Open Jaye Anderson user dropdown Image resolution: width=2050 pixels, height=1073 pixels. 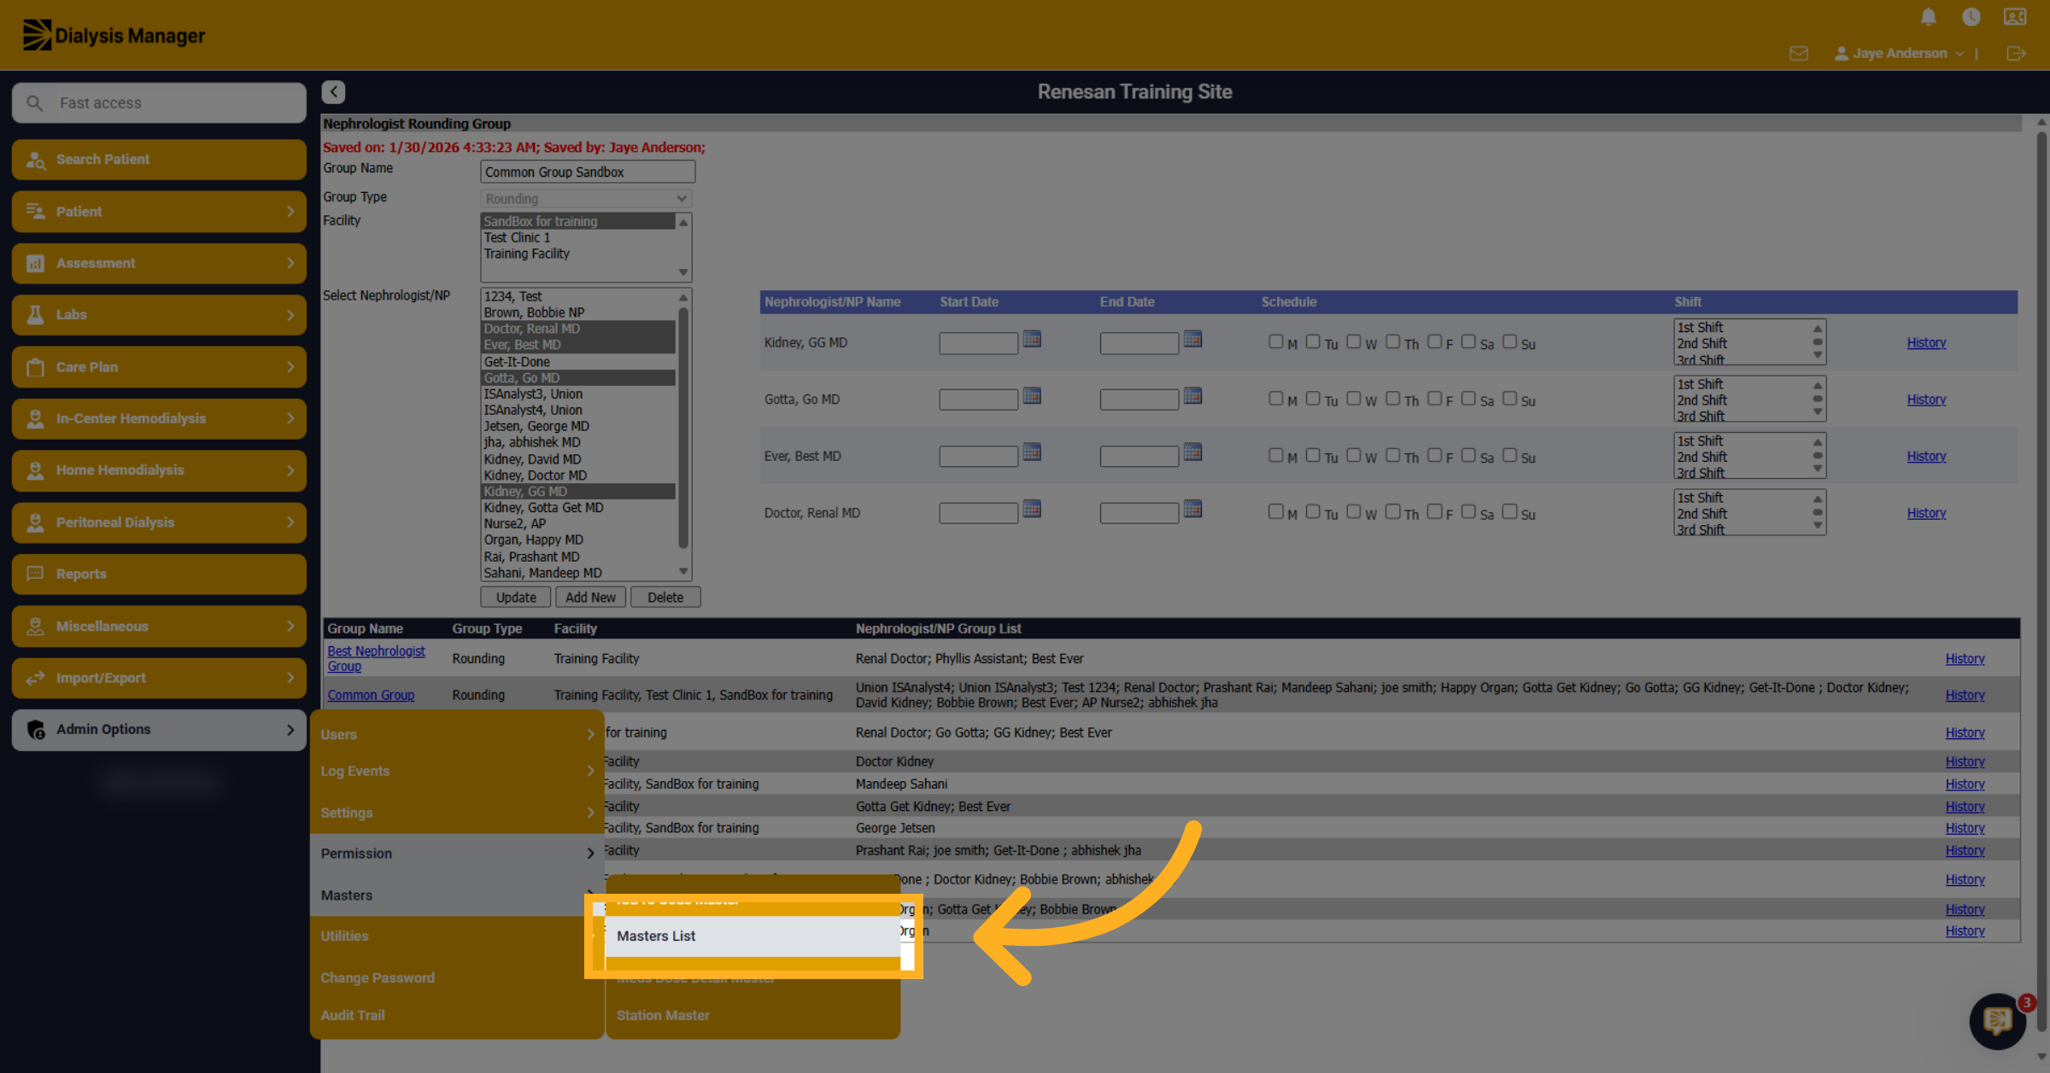(1898, 53)
